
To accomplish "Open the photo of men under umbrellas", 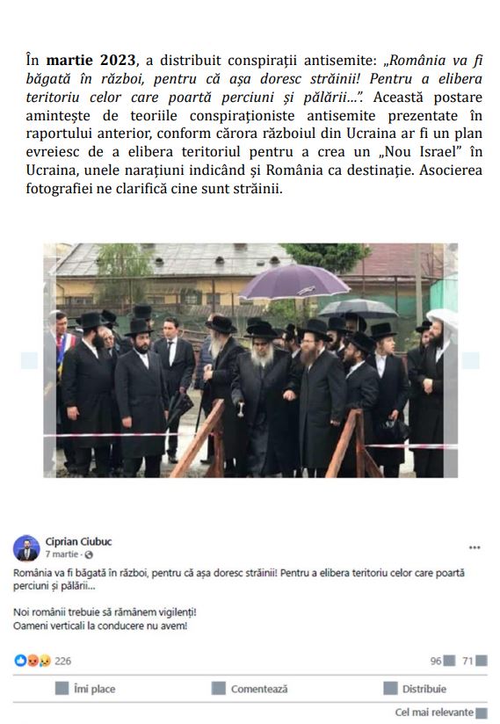I will 250,360.
